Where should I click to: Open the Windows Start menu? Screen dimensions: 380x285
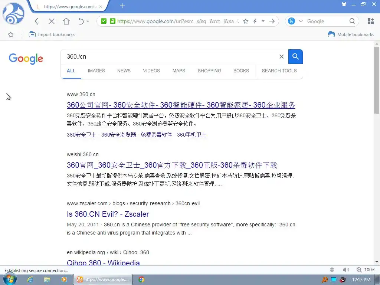click(x=10, y=279)
